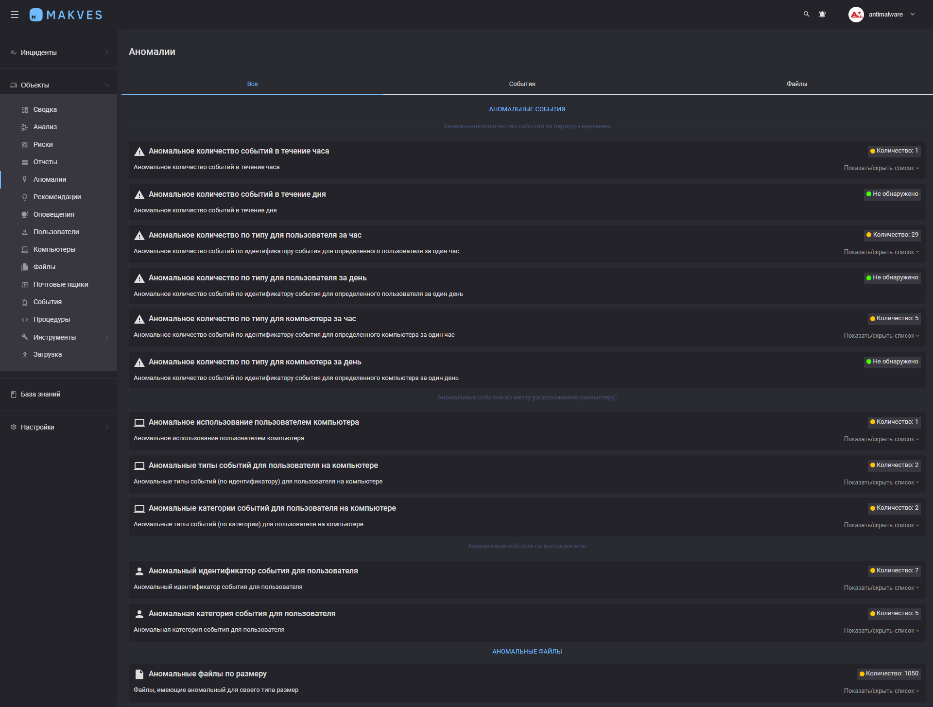The height and width of the screenshot is (707, 933).
Task: Open the Почтовые ящики sidebar item
Action: coord(60,284)
